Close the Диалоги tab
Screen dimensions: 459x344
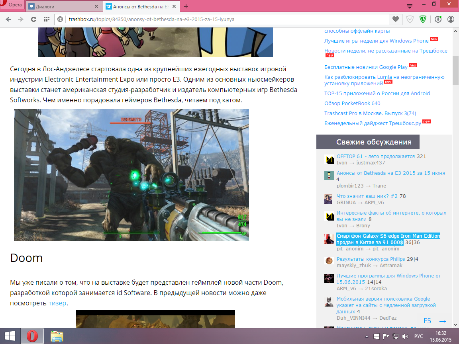(96, 6)
